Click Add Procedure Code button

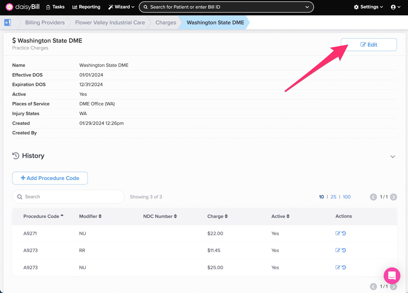(x=50, y=178)
